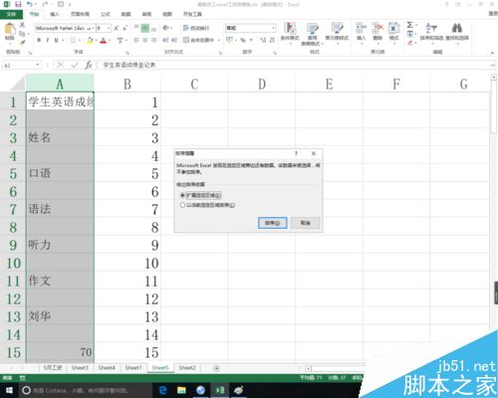Select column B header
Screen dimensions: 498x398
[x=127, y=85]
